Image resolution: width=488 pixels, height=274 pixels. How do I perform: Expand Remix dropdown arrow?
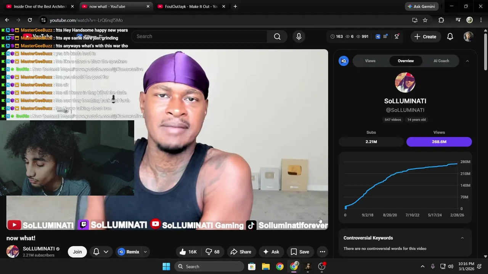click(145, 252)
